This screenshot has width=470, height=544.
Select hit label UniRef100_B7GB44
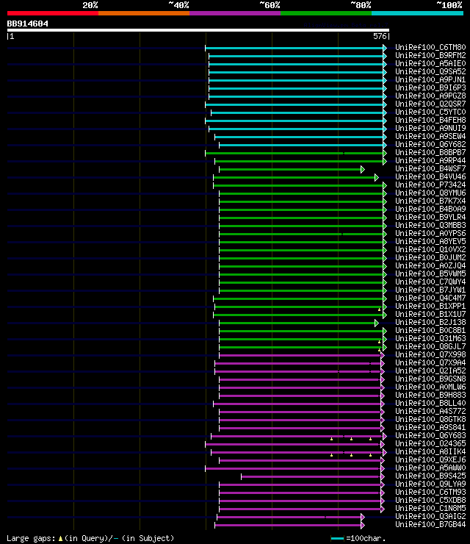tap(430, 524)
